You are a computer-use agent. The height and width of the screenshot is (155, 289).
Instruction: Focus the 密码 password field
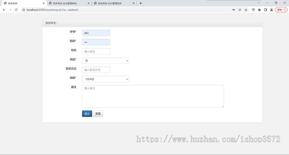tap(96, 42)
